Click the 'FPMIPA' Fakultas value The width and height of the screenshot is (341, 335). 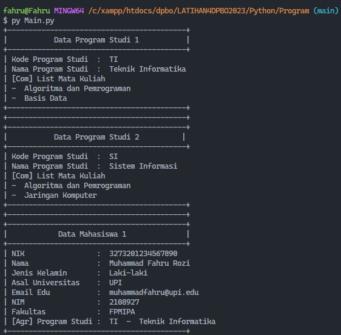click(x=122, y=312)
